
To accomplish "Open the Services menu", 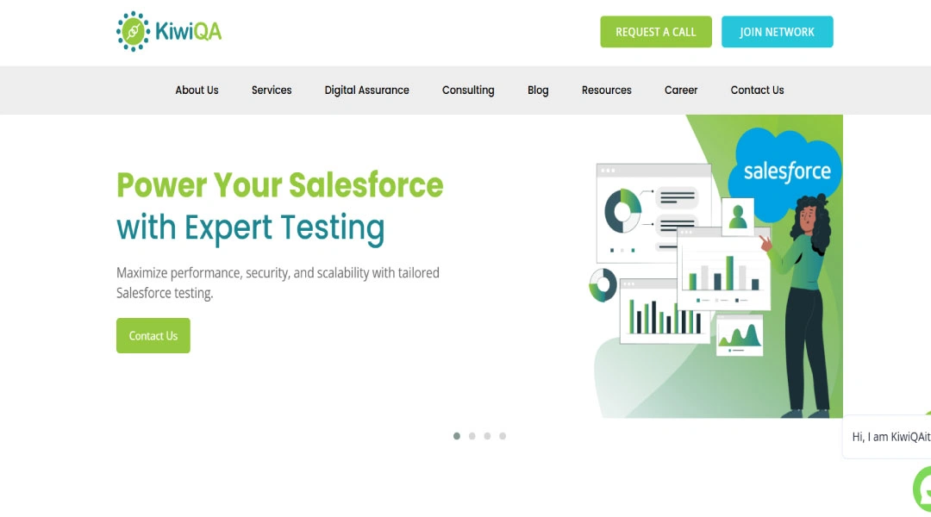I will [272, 90].
